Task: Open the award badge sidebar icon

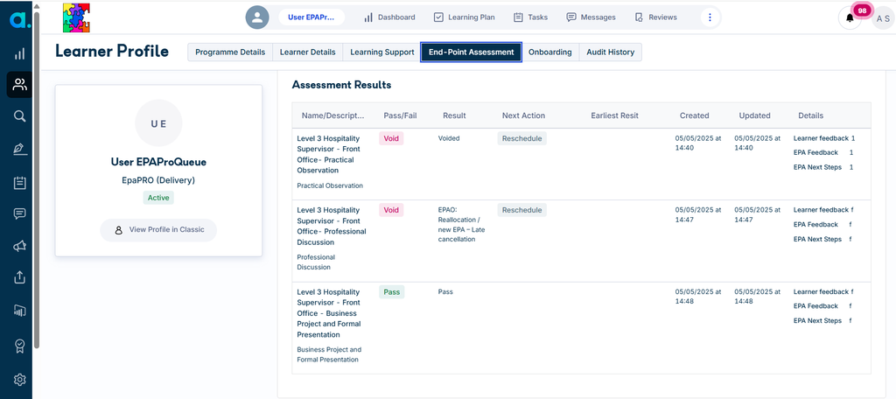Action: click(x=19, y=346)
